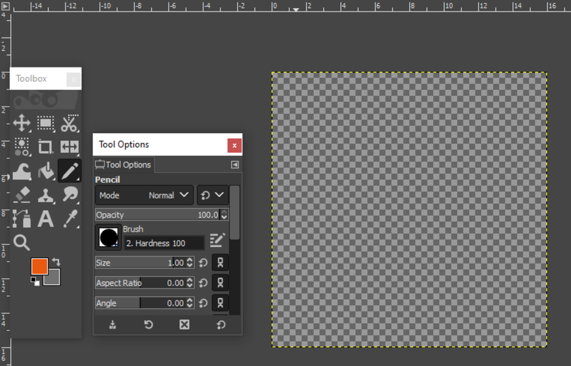Activate the Bucket Fill tool
571x366 pixels.
pyautogui.click(x=46, y=171)
